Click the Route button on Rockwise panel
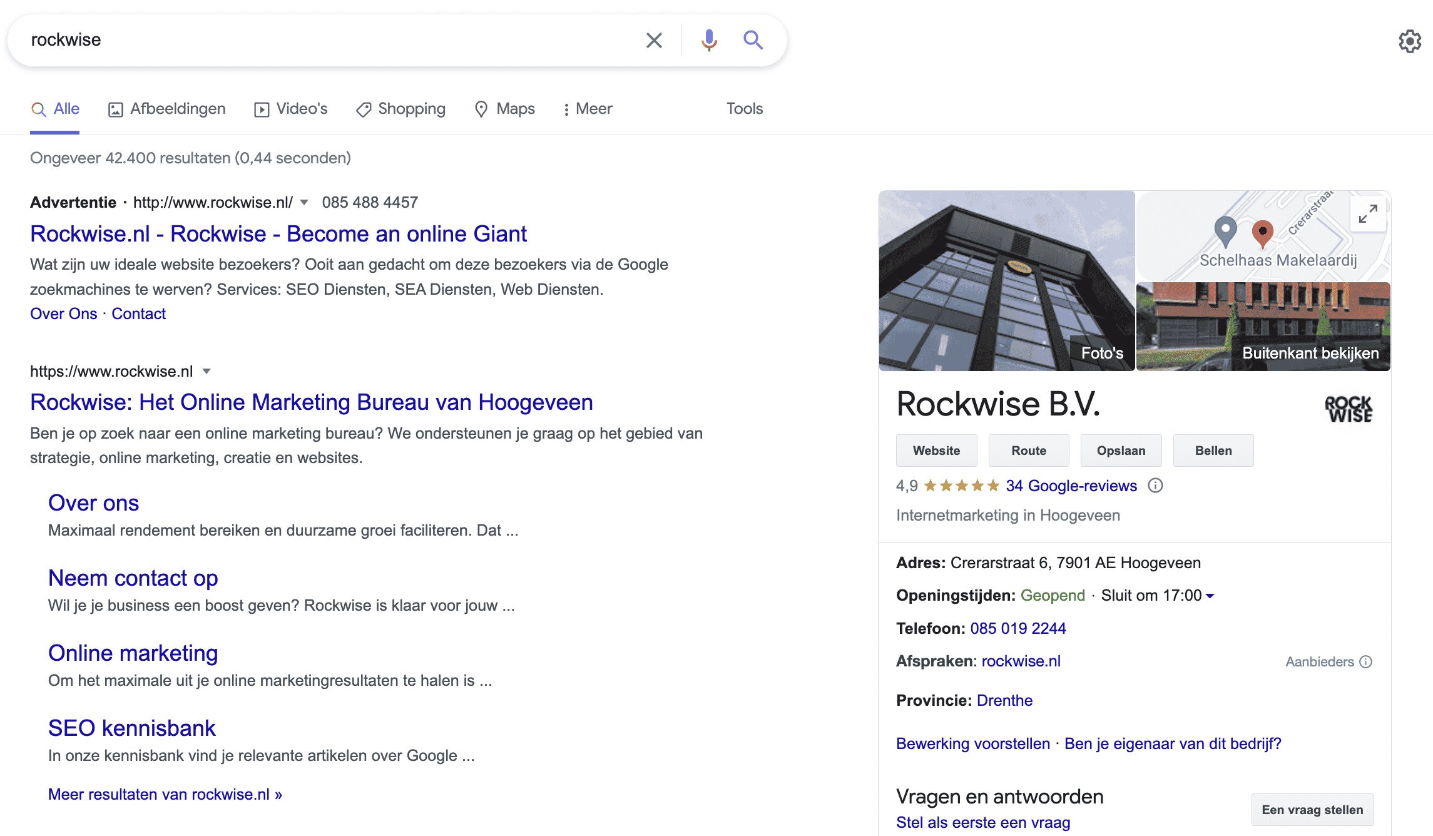Viewport: 1433px width, 836px height. tap(1029, 450)
